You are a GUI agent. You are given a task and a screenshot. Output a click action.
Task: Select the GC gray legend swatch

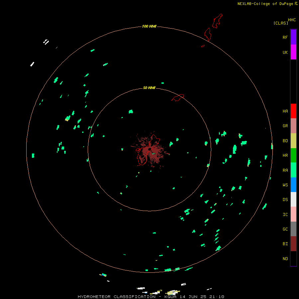click(x=293, y=229)
